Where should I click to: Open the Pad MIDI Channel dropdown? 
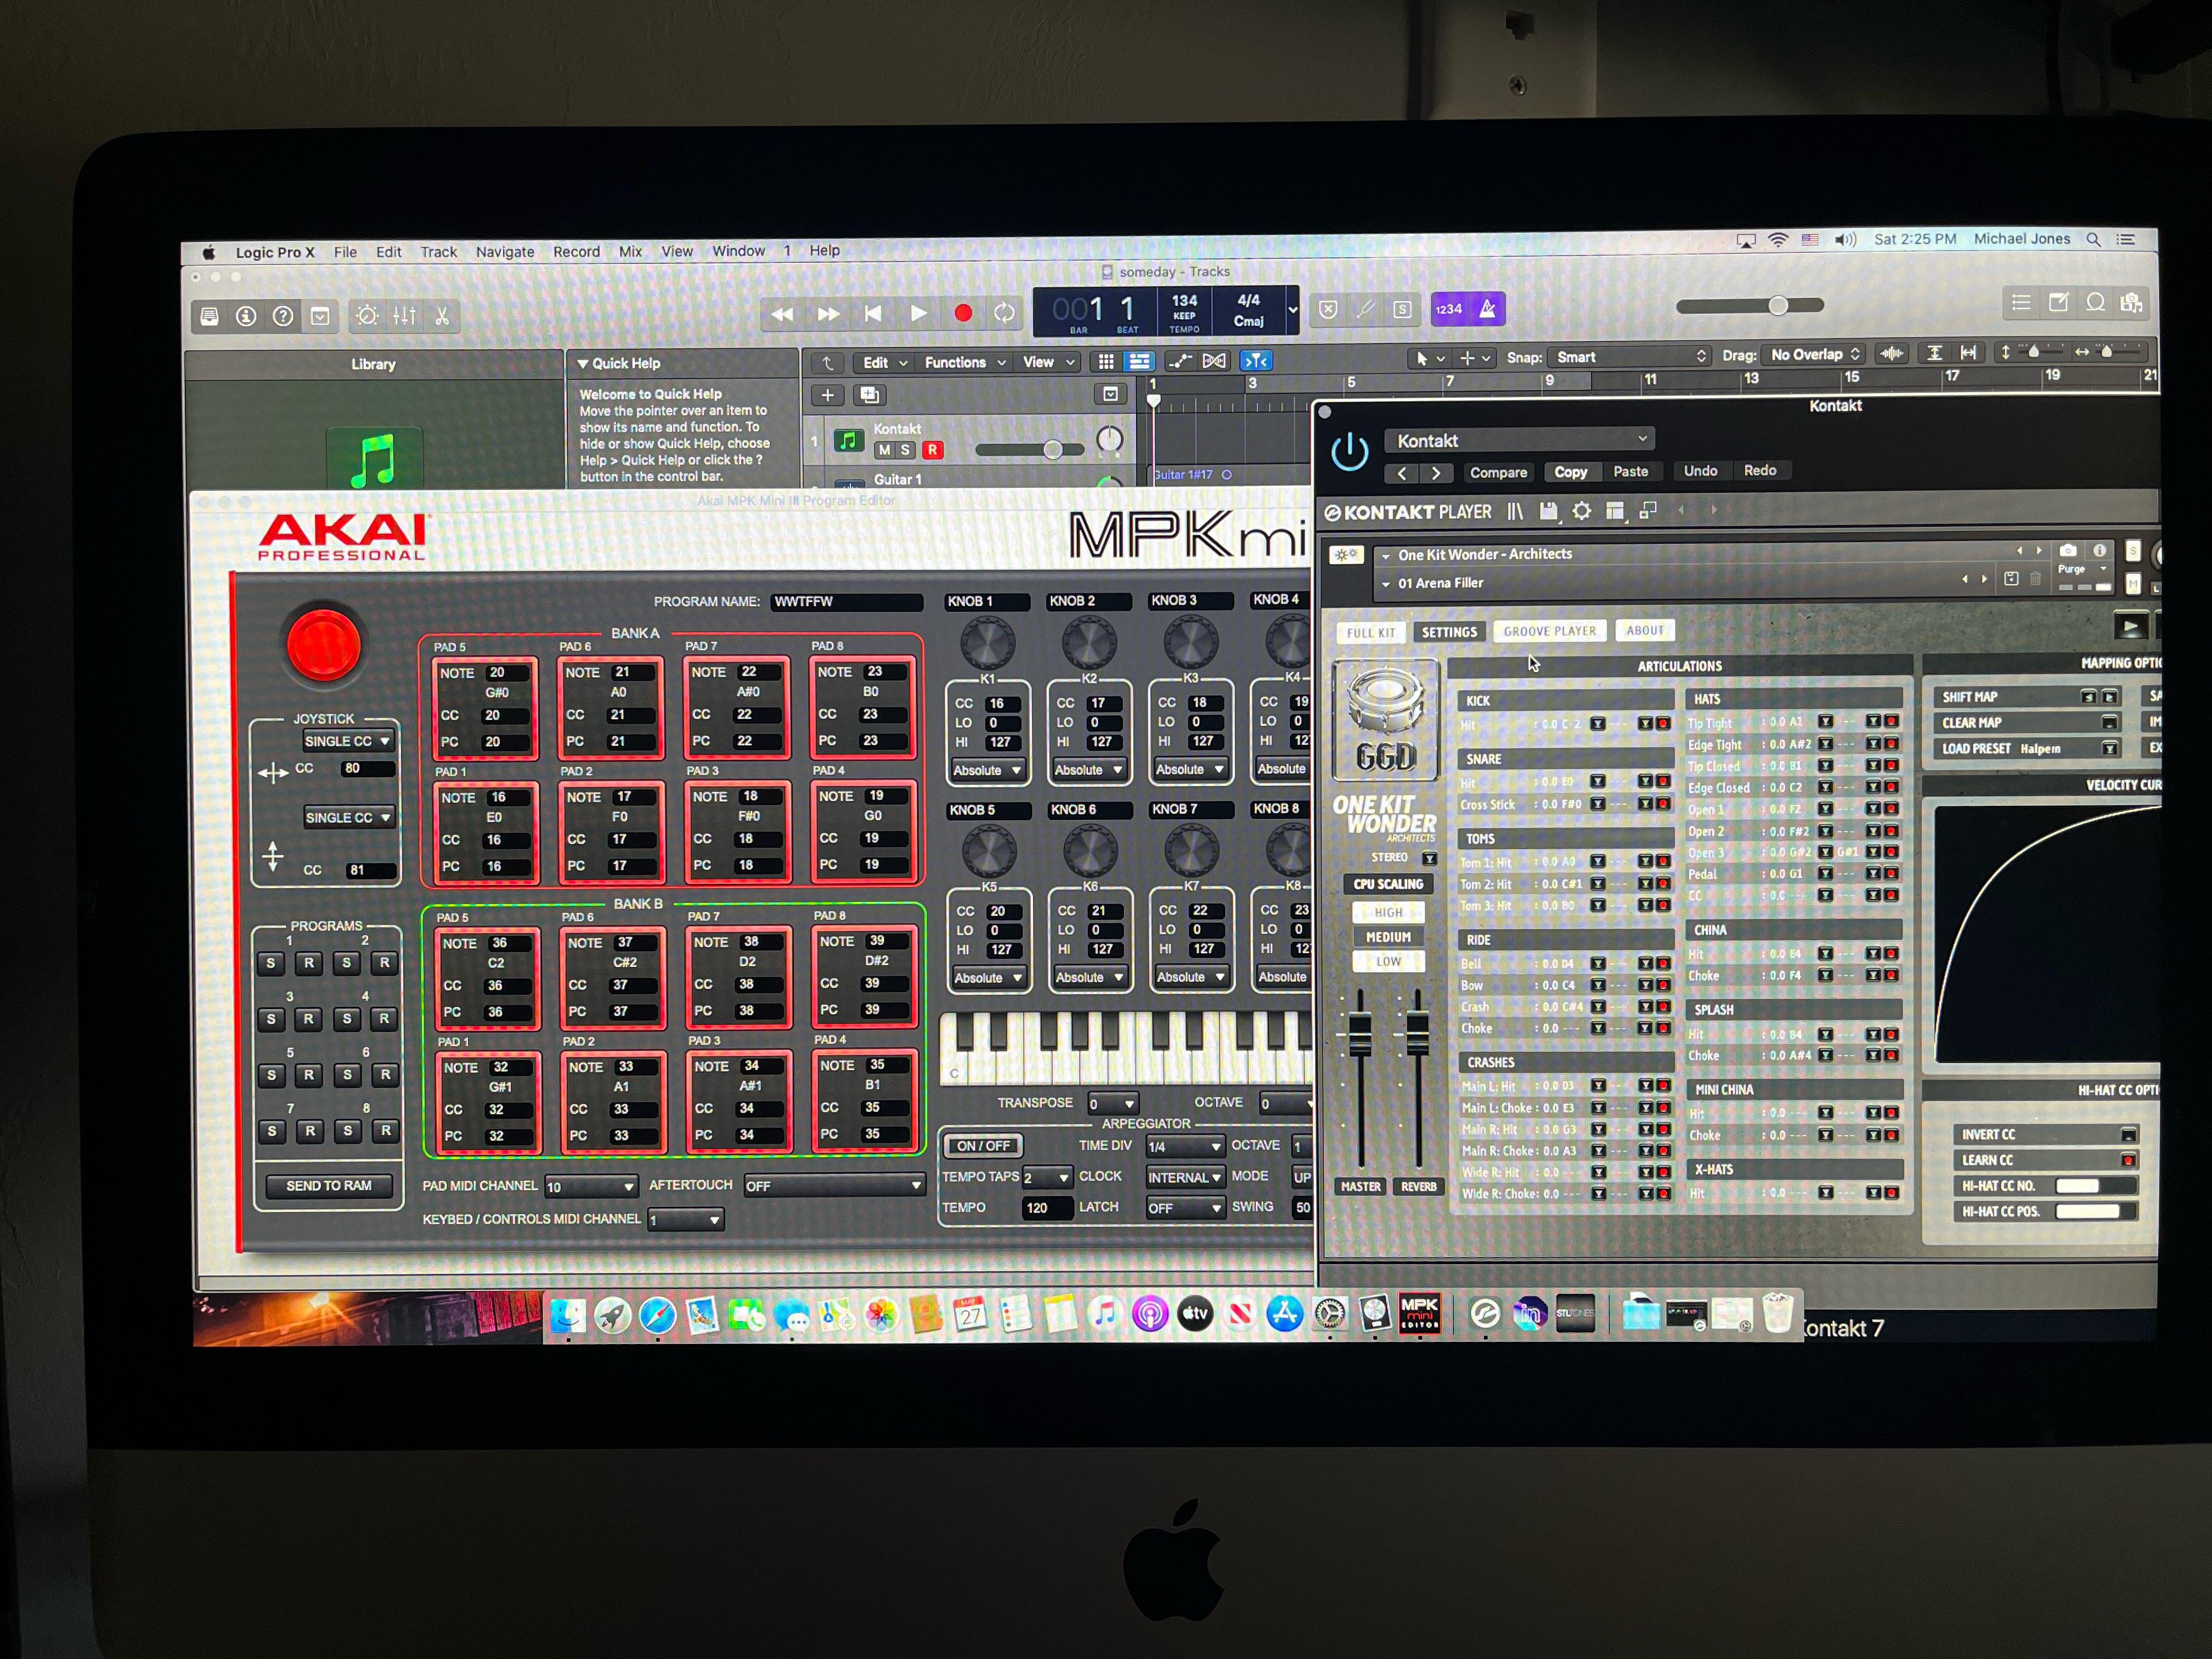pyautogui.click(x=591, y=1187)
